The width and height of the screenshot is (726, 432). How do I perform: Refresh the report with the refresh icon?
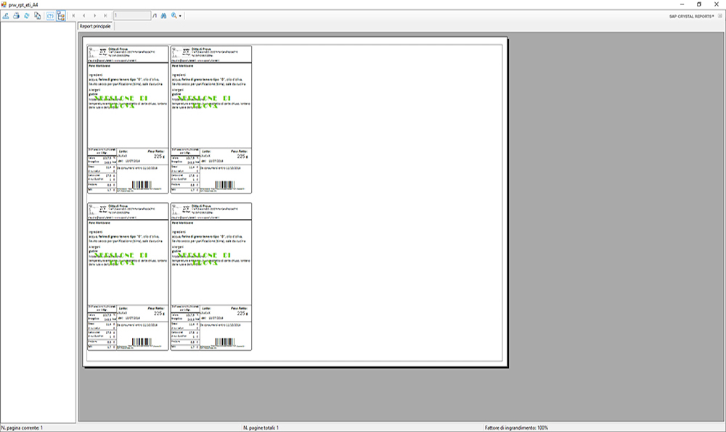[27, 16]
